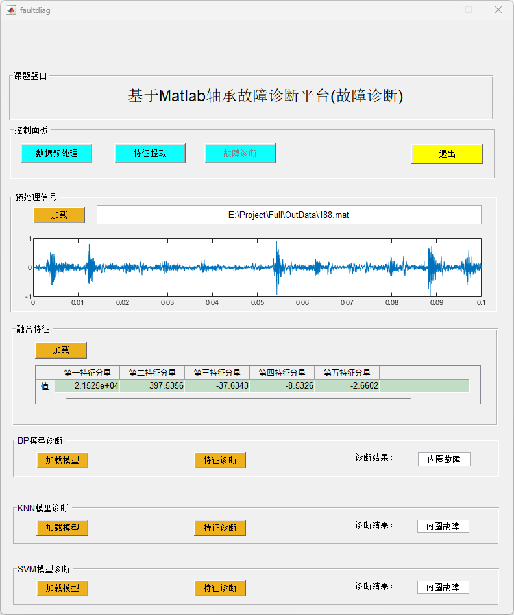This screenshot has width=514, height=615.
Task: Load features with 加载 in 融合特征 panel
Action: point(61,350)
